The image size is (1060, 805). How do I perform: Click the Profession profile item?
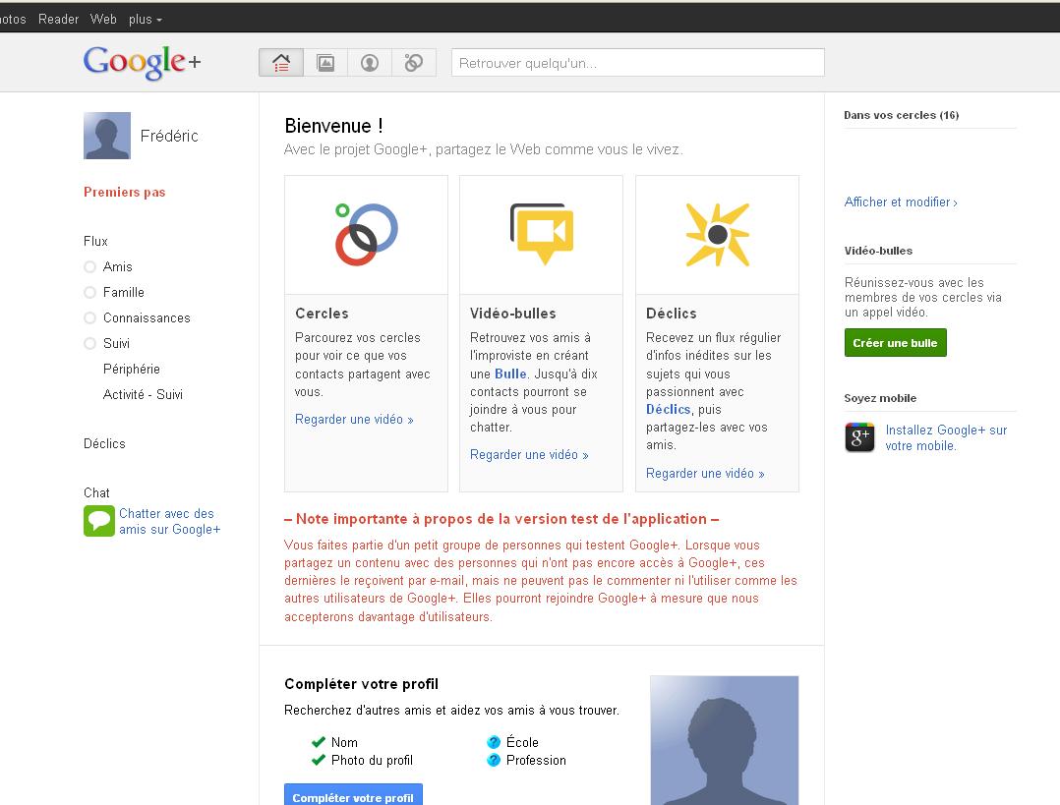coord(536,761)
